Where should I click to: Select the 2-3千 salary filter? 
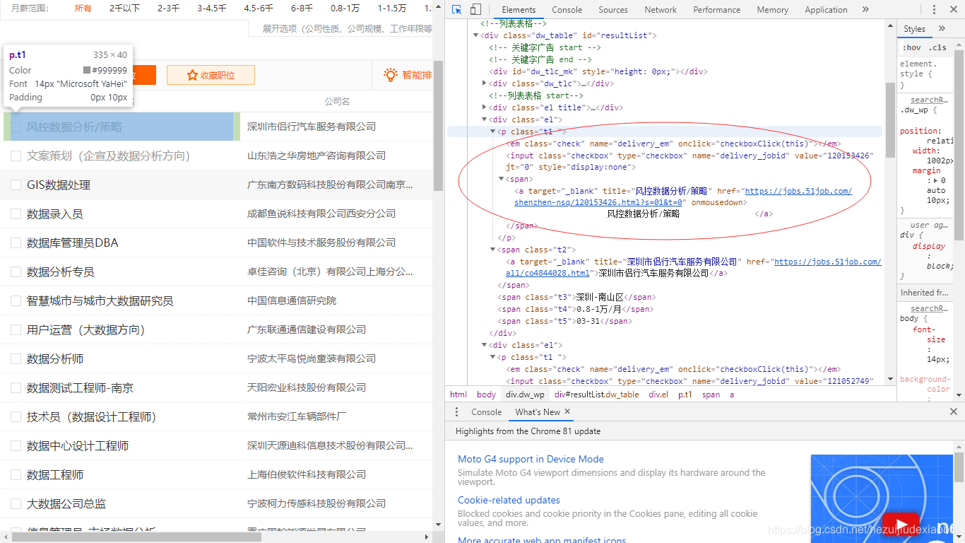click(168, 8)
